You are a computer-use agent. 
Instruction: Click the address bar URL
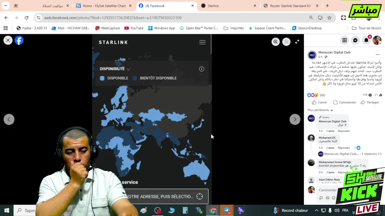coord(113,18)
